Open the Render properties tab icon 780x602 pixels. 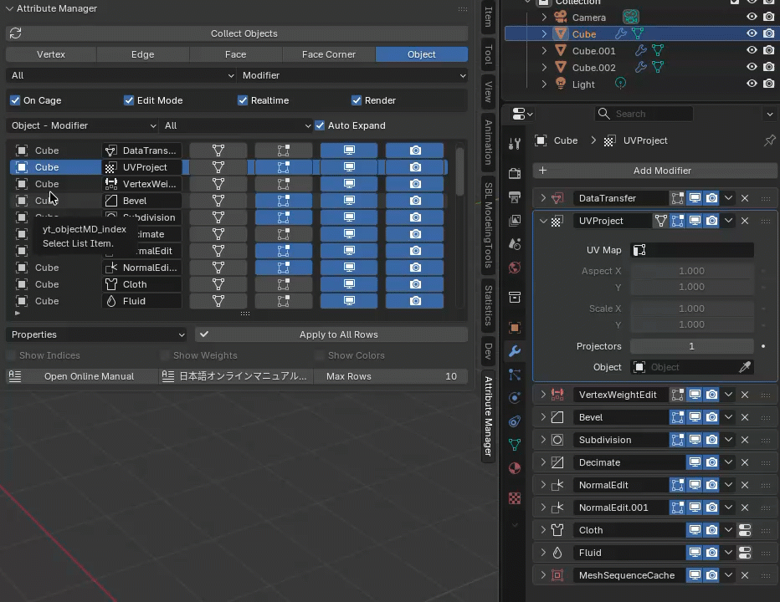pyautogui.click(x=515, y=173)
